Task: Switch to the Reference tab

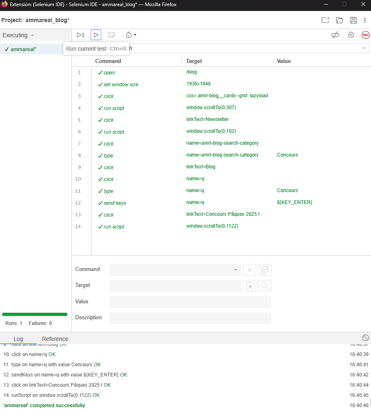Action: click(x=55, y=339)
